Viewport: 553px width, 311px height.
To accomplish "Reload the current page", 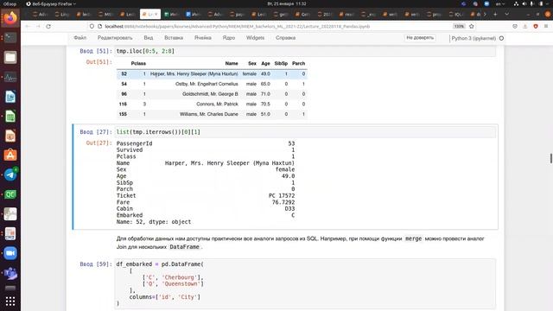I will coord(48,27).
